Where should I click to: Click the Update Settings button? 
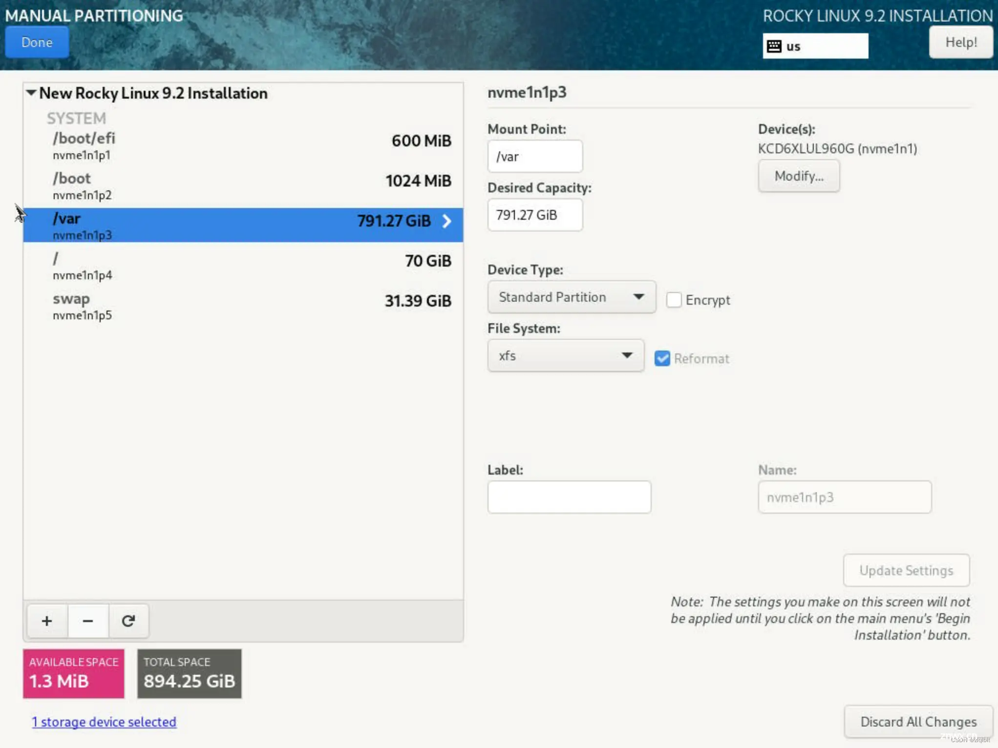[x=906, y=570]
